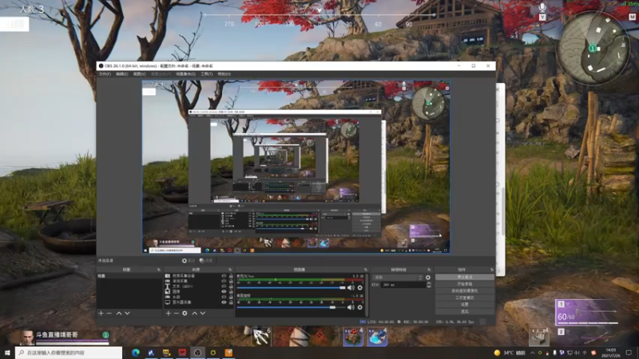
Task: Add a new scene with the plus icon
Action: point(101,314)
